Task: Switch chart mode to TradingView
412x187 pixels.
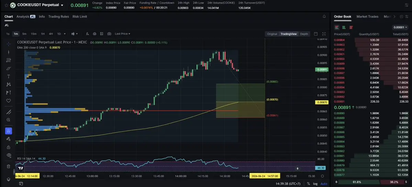Action: point(289,34)
